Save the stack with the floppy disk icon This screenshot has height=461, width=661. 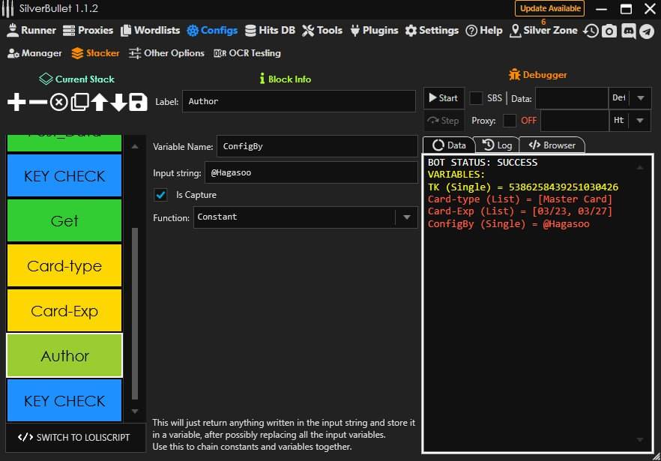coord(138,102)
